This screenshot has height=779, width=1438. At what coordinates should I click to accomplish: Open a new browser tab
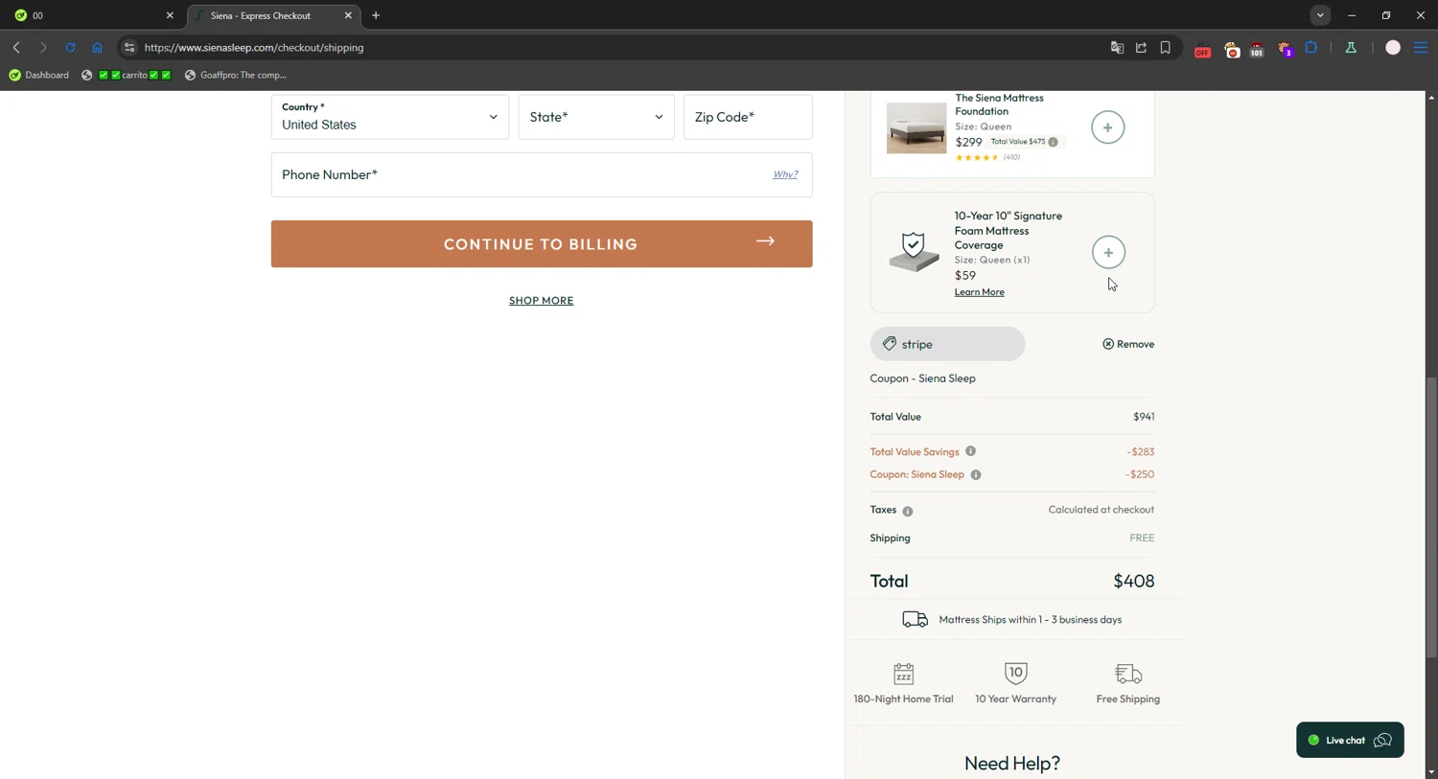[376, 15]
